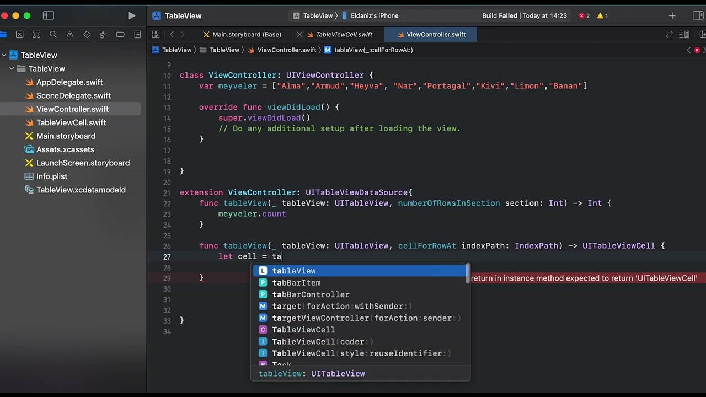Click meyveler.count on line 23
This screenshot has height=397, width=706.
(x=252, y=214)
